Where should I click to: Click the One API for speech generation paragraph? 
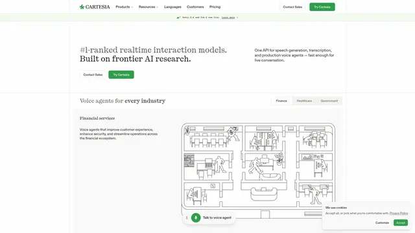click(294, 55)
